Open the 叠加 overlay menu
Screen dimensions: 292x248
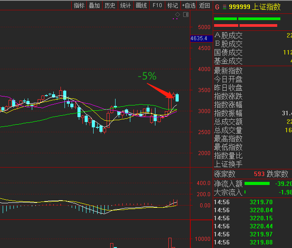coord(94,5)
